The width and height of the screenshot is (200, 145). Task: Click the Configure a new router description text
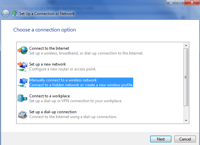(x=63, y=69)
